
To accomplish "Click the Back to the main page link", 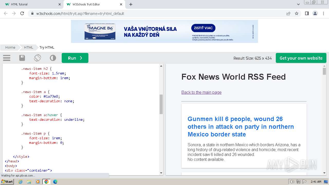I will click(201, 92).
